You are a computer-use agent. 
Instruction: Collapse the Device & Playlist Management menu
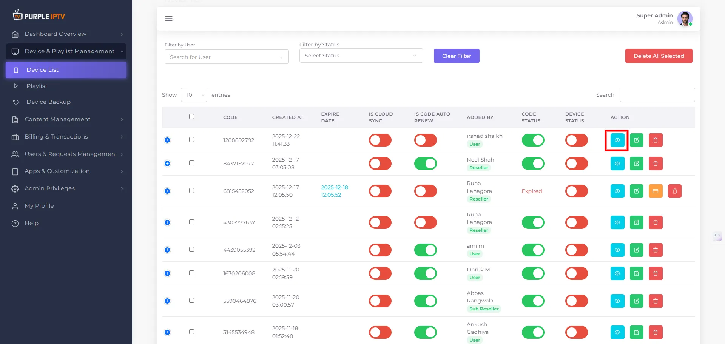[66, 51]
